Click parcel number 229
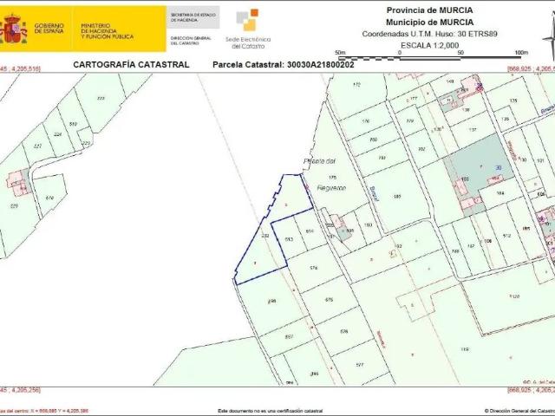The width and height of the screenshot is (555, 416). point(14,206)
